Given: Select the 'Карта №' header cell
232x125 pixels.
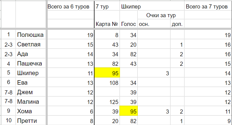Looking at the screenshot, I should pos(107,23).
